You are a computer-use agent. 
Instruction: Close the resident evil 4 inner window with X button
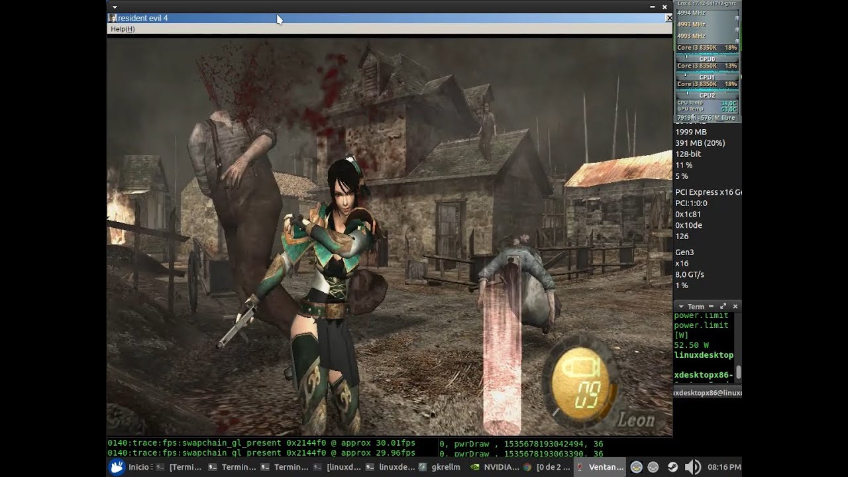click(668, 18)
